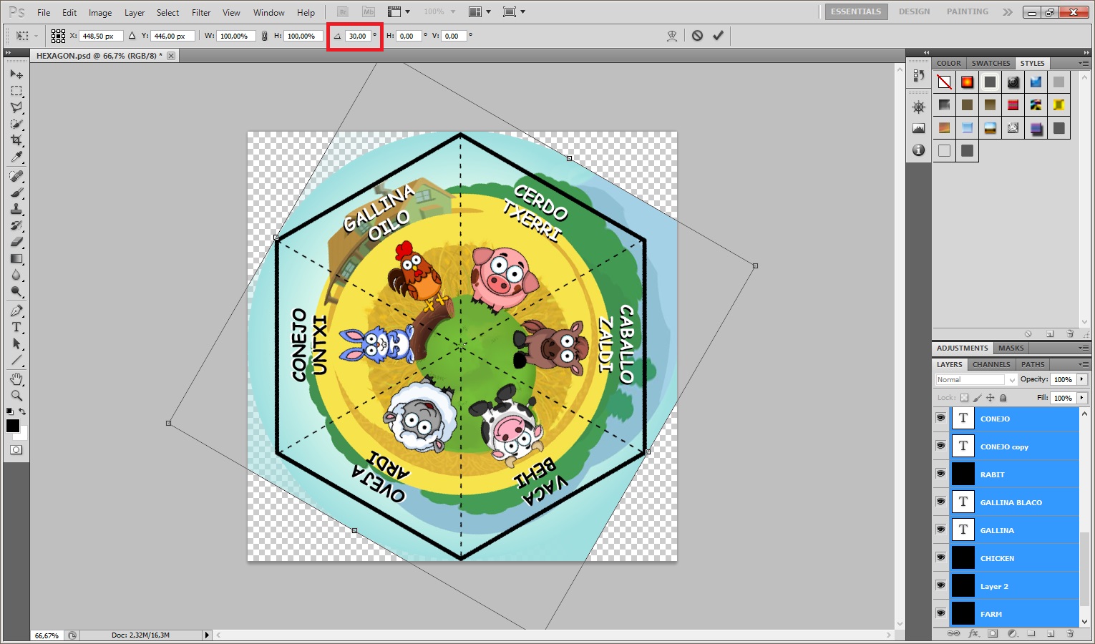Launch Adobe Bridge from the top bar
Viewport: 1095px width, 644px height.
pos(342,12)
